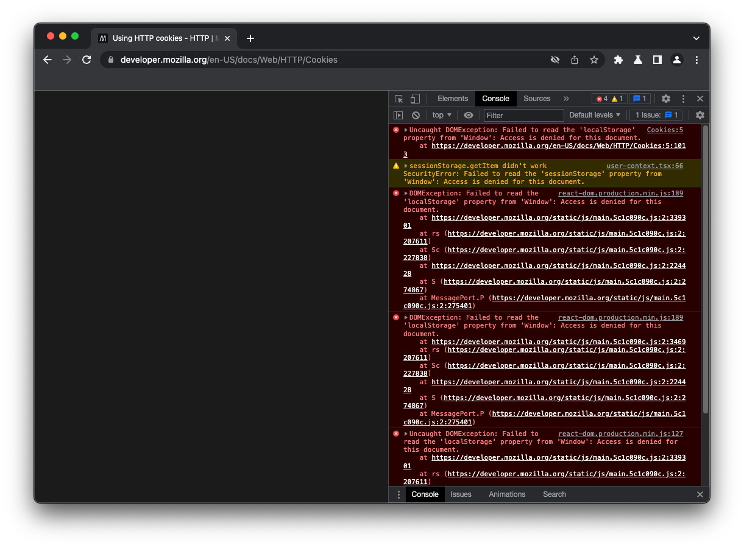The width and height of the screenshot is (744, 548).
Task: Toggle the browser side panel icon
Action: (x=657, y=60)
